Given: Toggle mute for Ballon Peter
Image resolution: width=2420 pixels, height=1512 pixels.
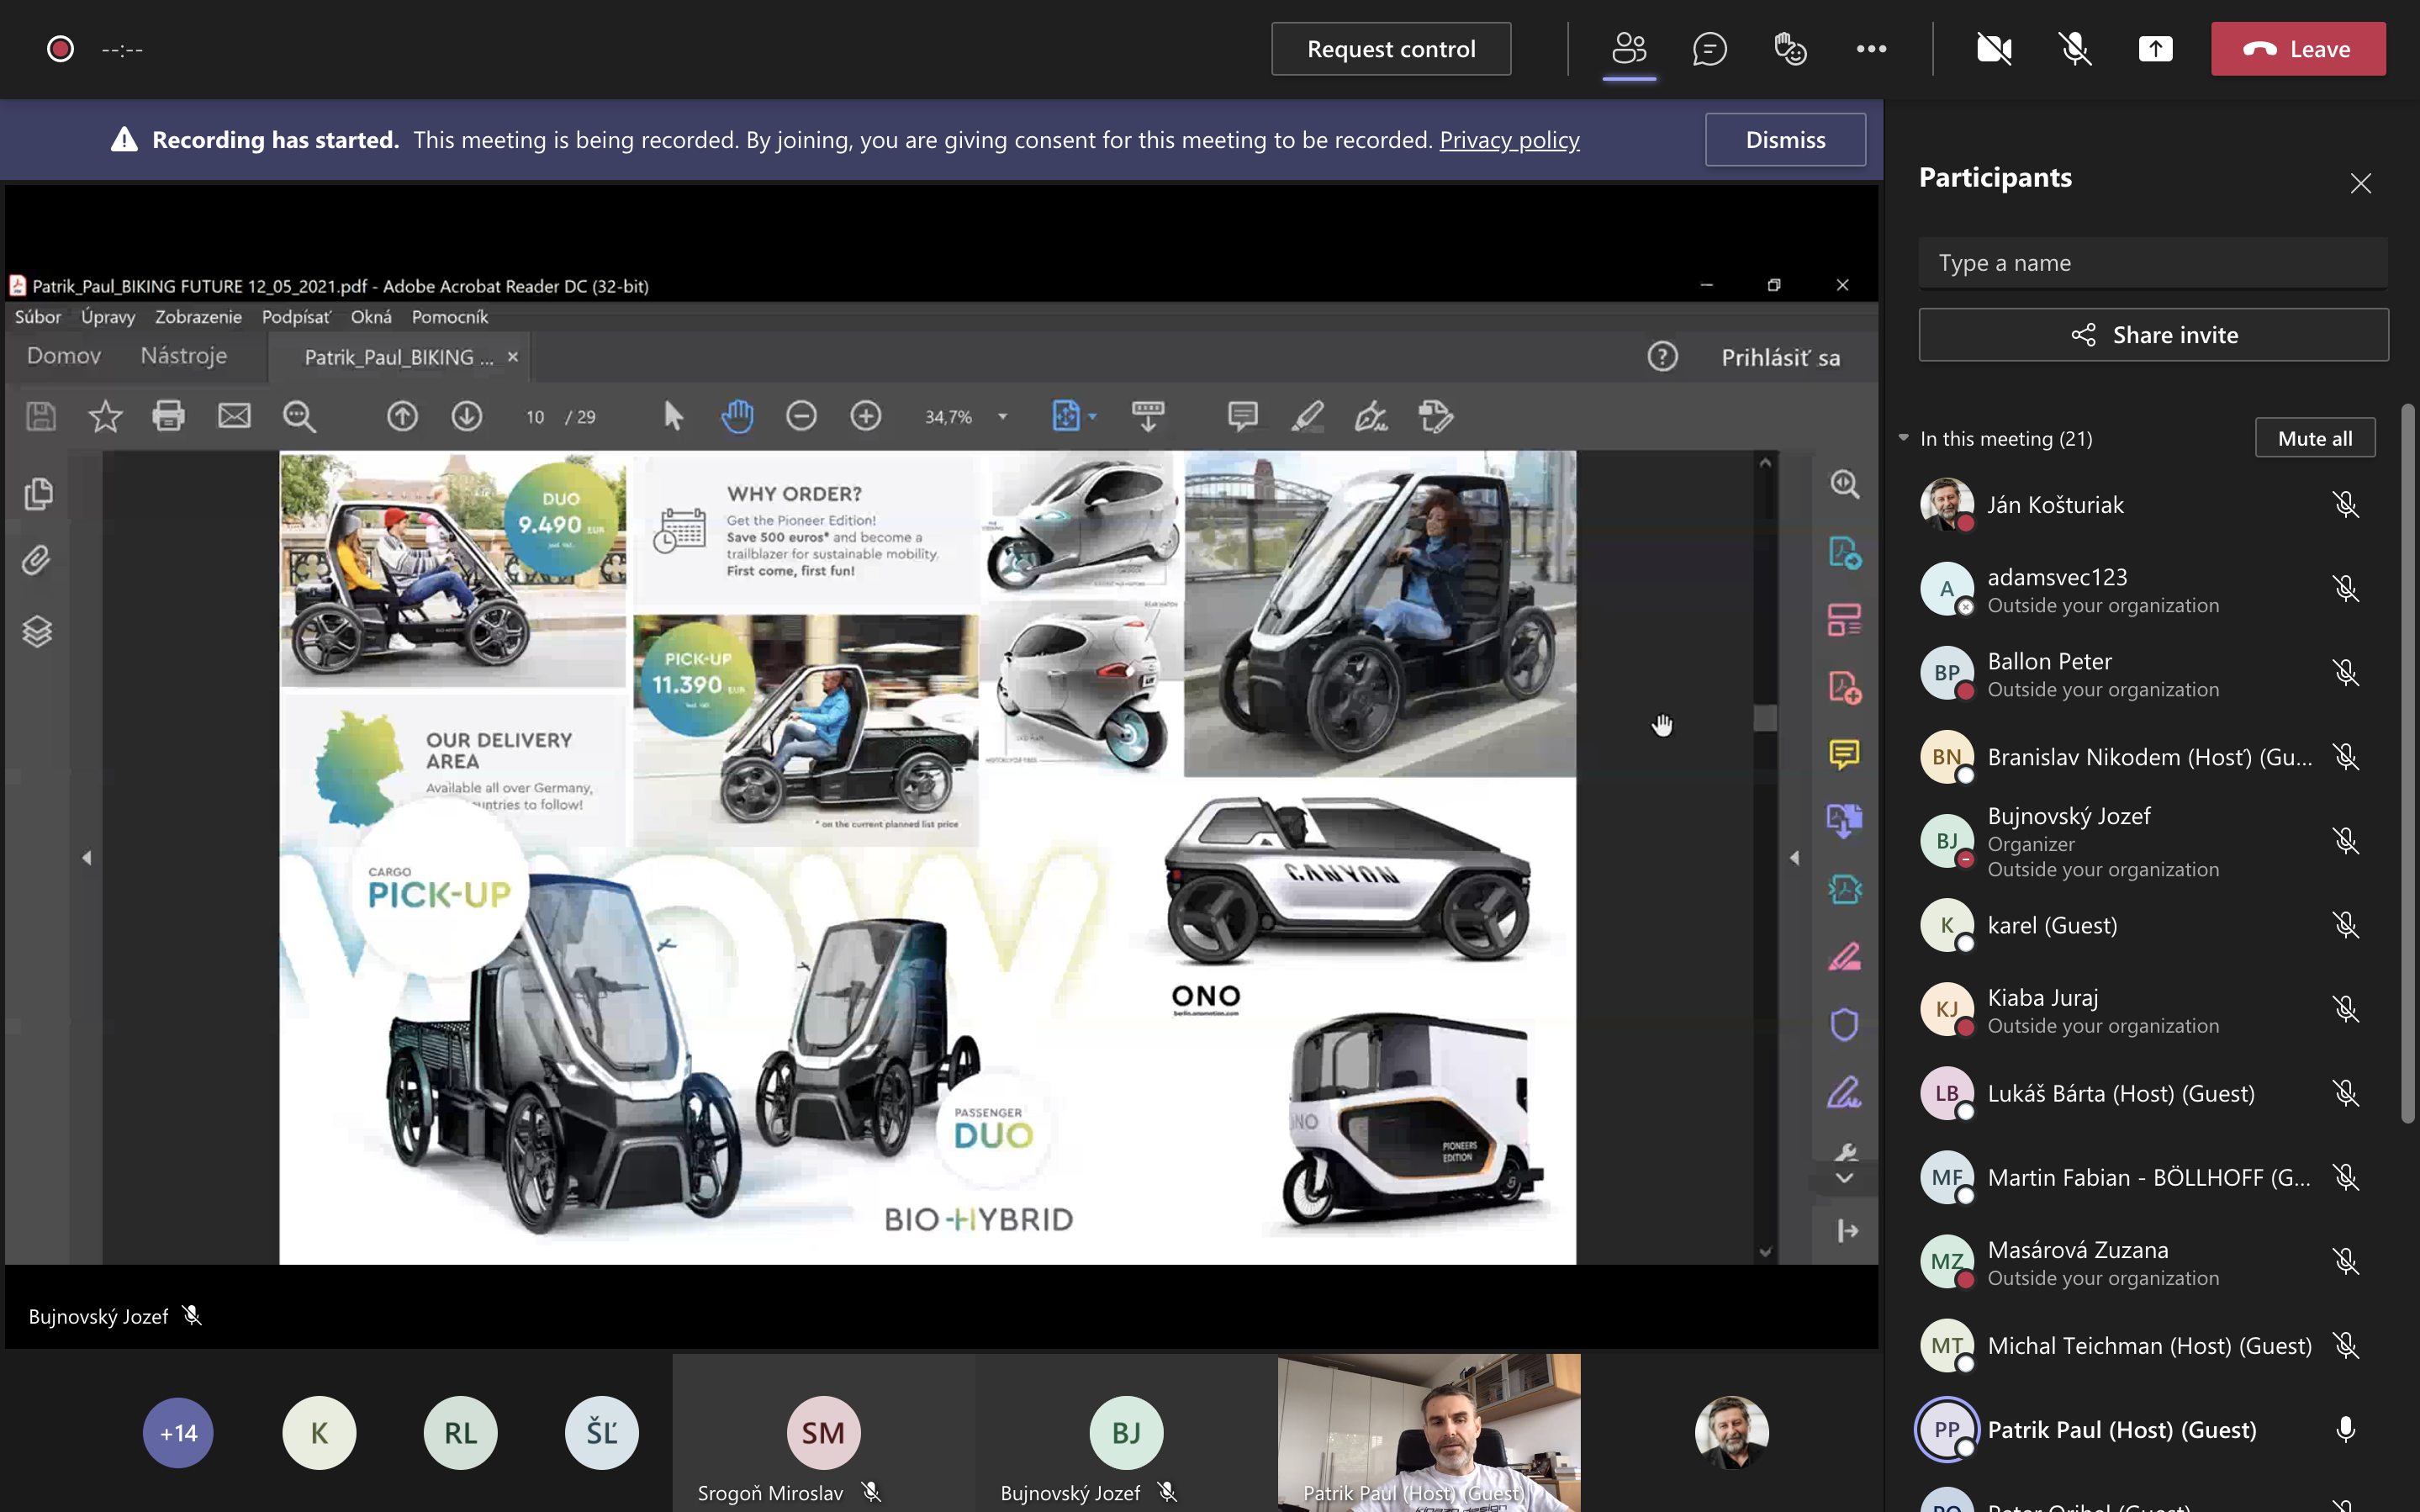Looking at the screenshot, I should coord(2345,673).
